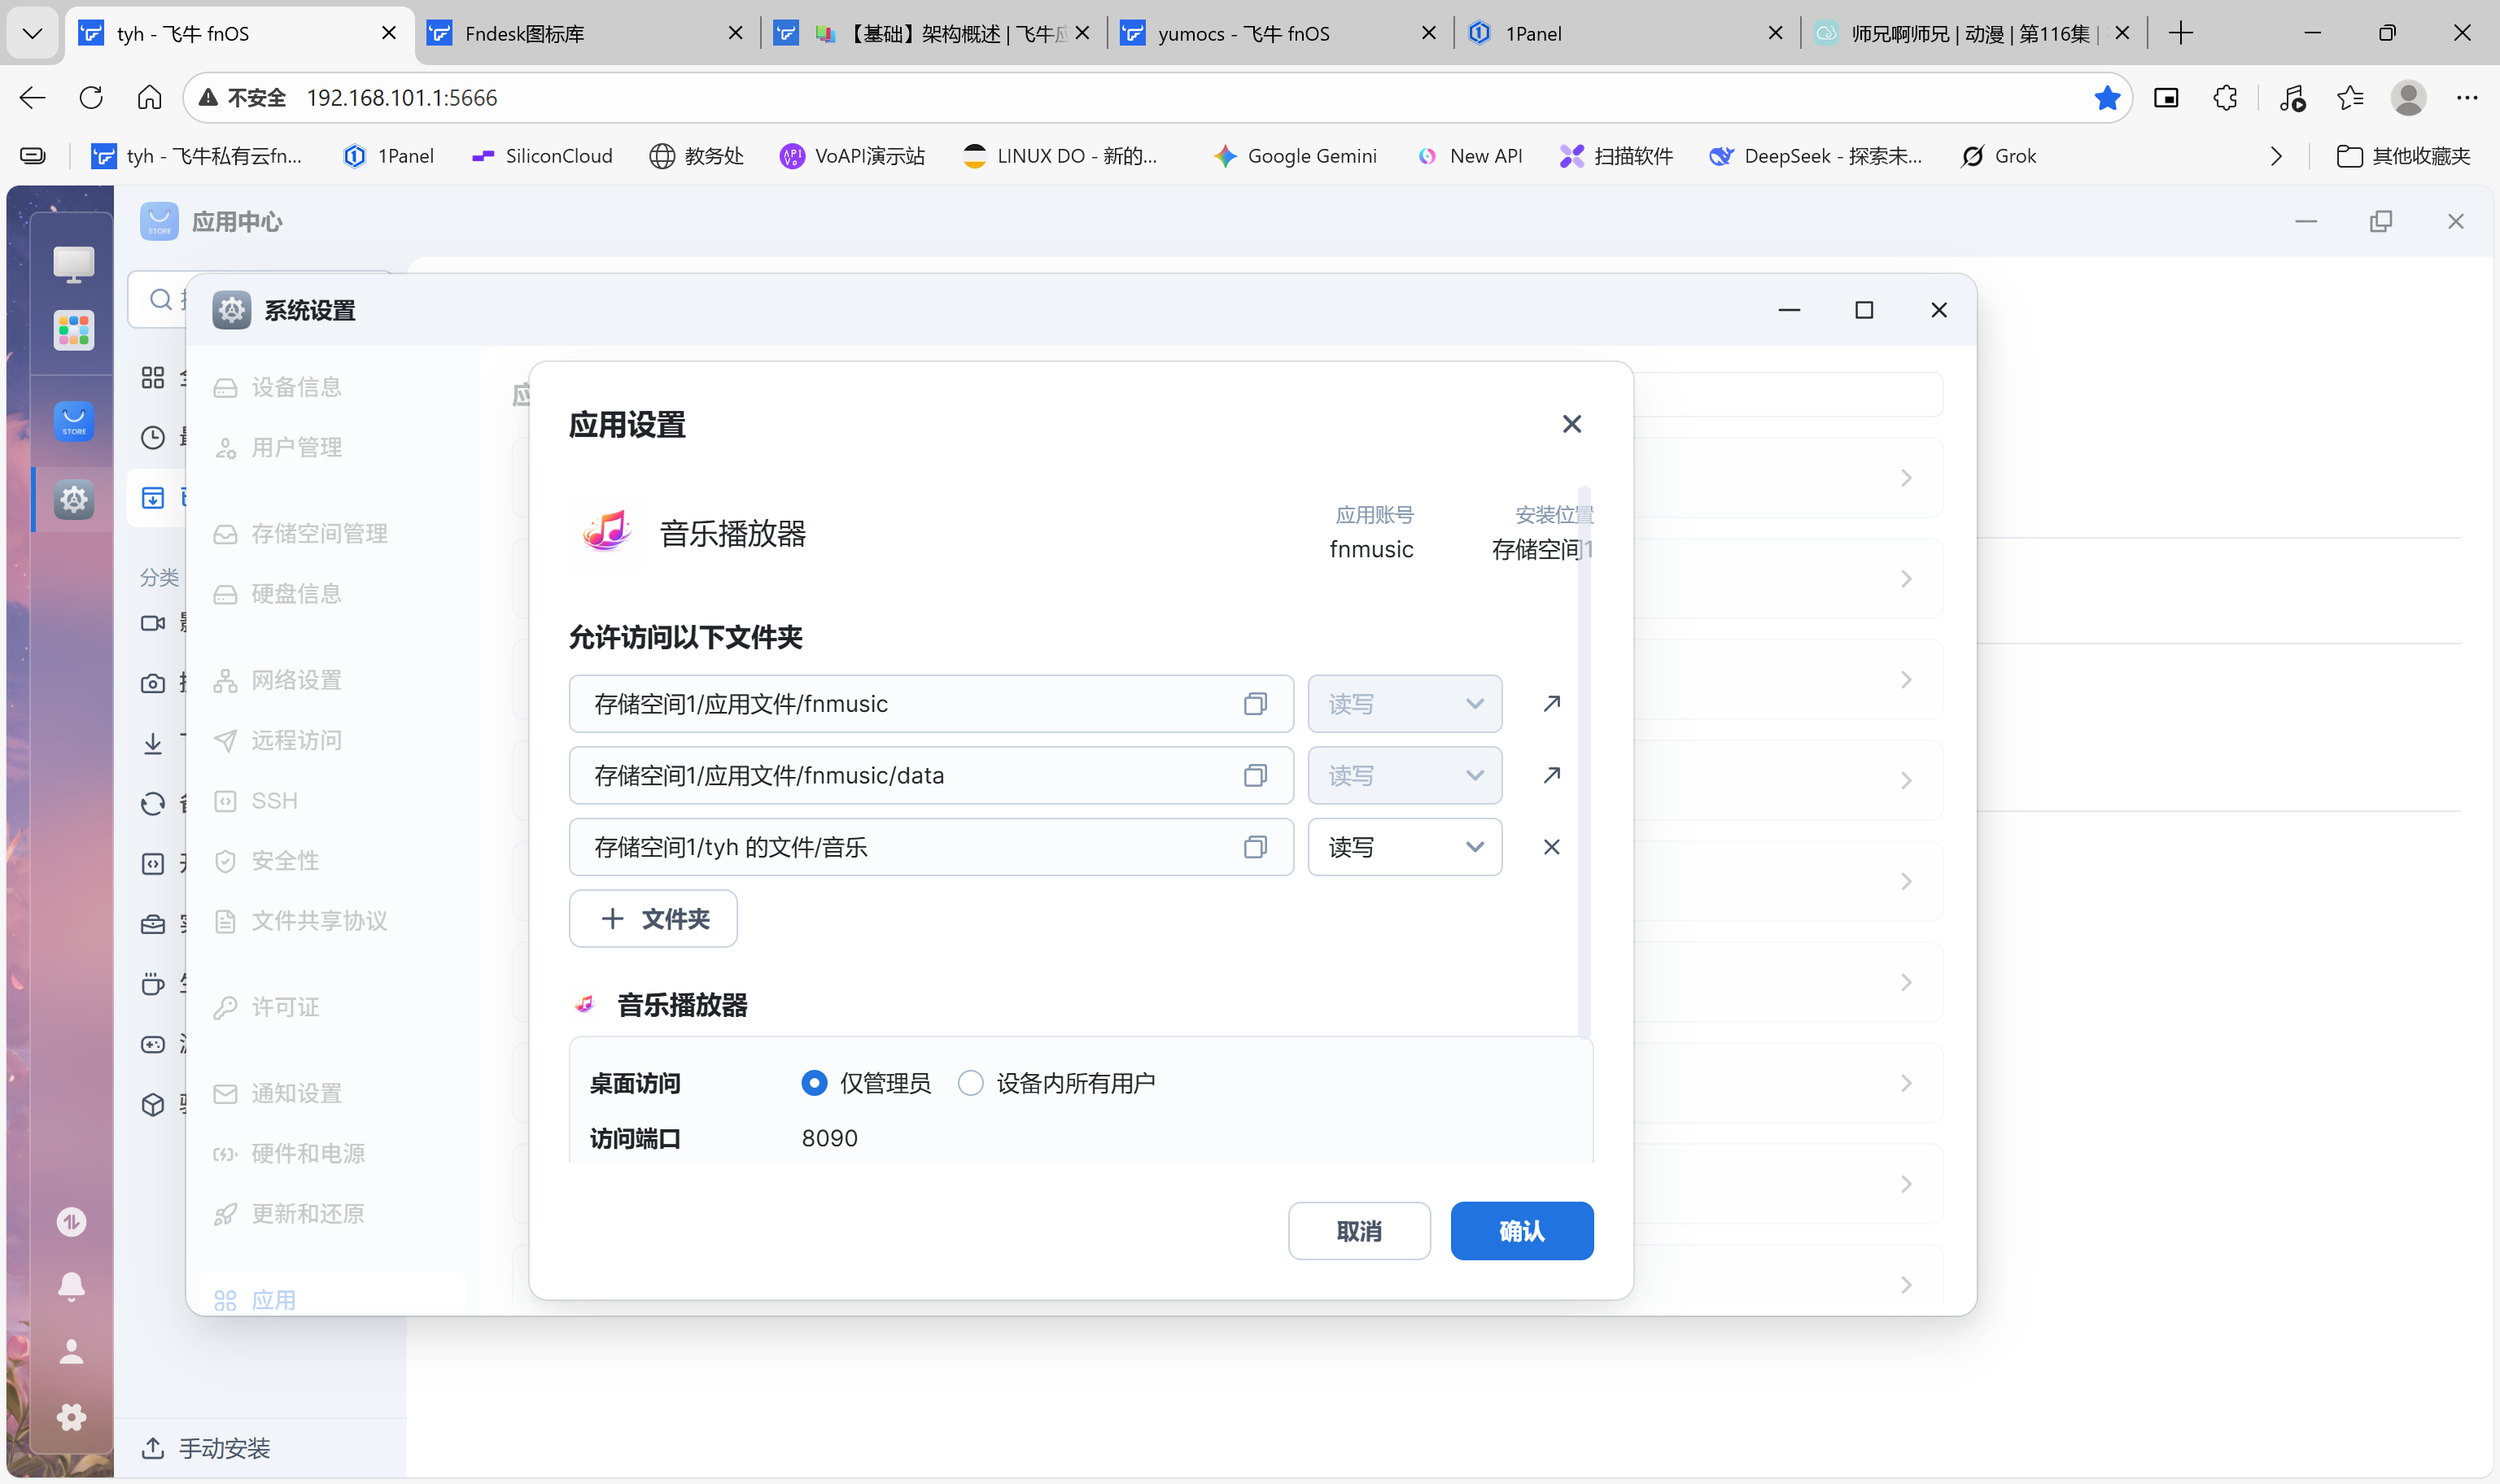This screenshot has width=2500, height=1484.
Task: Open 读写 dropdown for 音乐 folder
Action: click(1404, 848)
